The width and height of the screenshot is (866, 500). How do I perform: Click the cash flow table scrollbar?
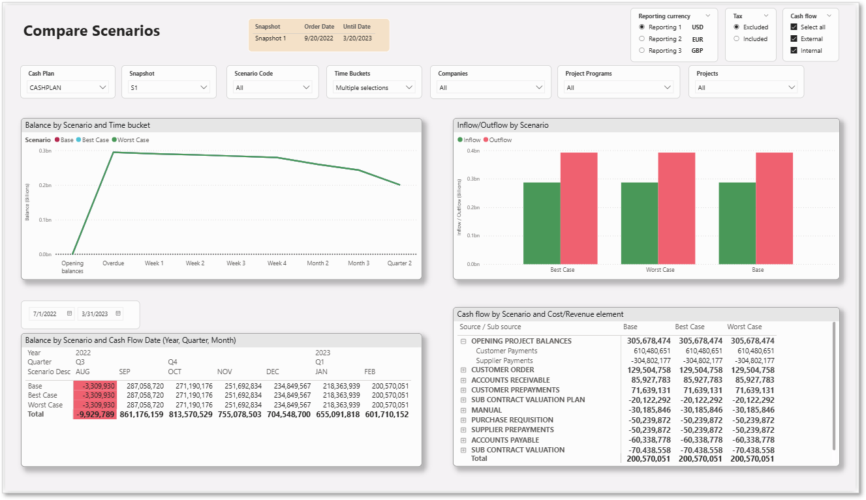pyautogui.click(x=834, y=385)
